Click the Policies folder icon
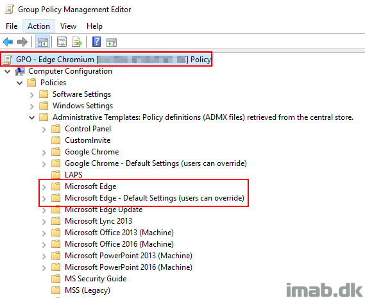Image resolution: width=365 pixels, height=298 pixels. 31,83
